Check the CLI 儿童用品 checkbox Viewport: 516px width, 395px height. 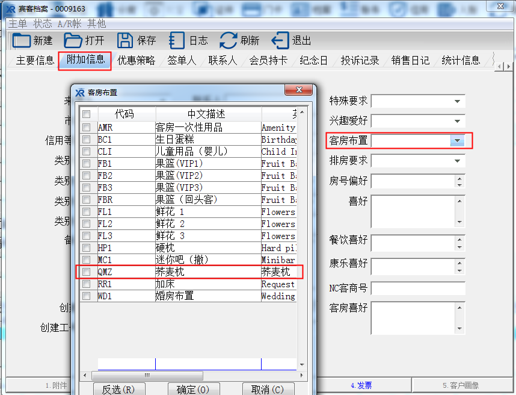(x=86, y=151)
